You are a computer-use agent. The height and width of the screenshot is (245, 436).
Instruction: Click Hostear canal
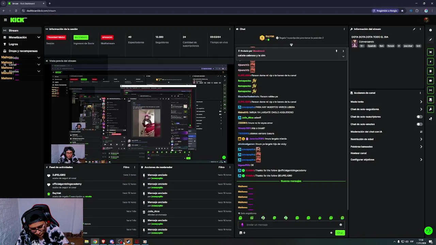click(359, 153)
